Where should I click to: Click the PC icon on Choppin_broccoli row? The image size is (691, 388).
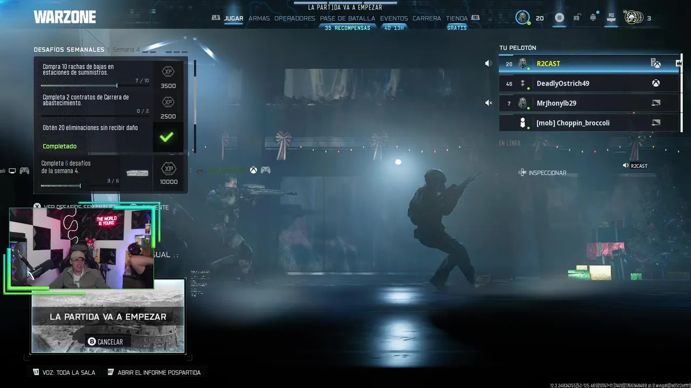pos(656,123)
